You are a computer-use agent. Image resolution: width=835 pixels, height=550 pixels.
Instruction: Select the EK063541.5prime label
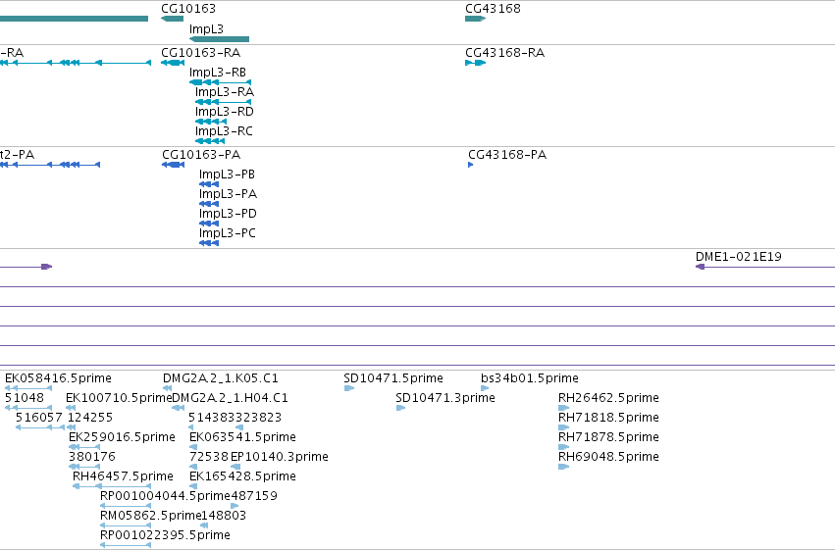pos(242,437)
